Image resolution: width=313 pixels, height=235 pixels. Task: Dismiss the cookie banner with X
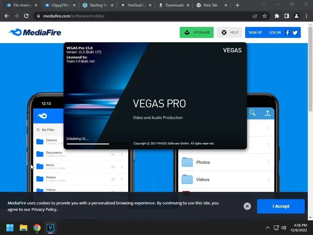tap(247, 206)
